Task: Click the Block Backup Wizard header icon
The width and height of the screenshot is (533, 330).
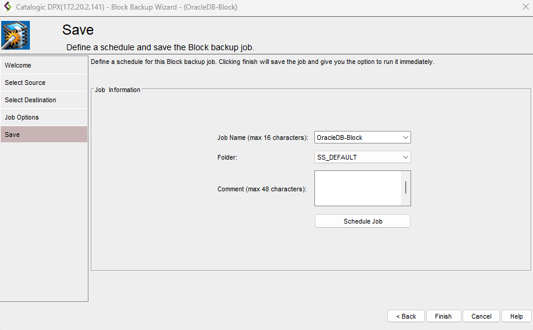Action: (x=16, y=35)
